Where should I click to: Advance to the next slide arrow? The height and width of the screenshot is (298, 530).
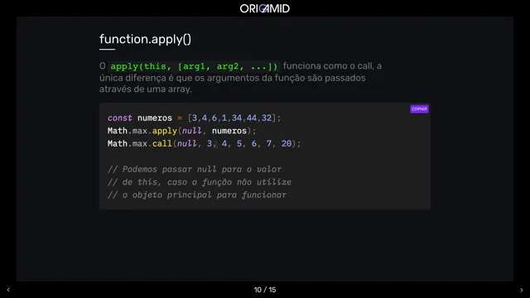[521, 290]
